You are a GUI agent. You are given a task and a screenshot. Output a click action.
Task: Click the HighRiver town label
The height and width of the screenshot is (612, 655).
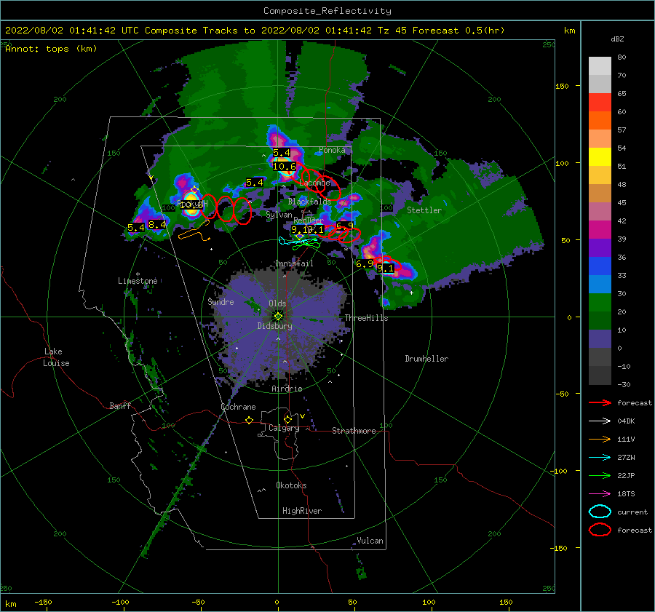point(302,511)
